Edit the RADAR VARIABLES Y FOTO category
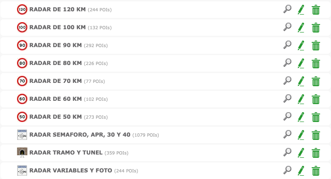This screenshot has width=331, height=179. 301,171
